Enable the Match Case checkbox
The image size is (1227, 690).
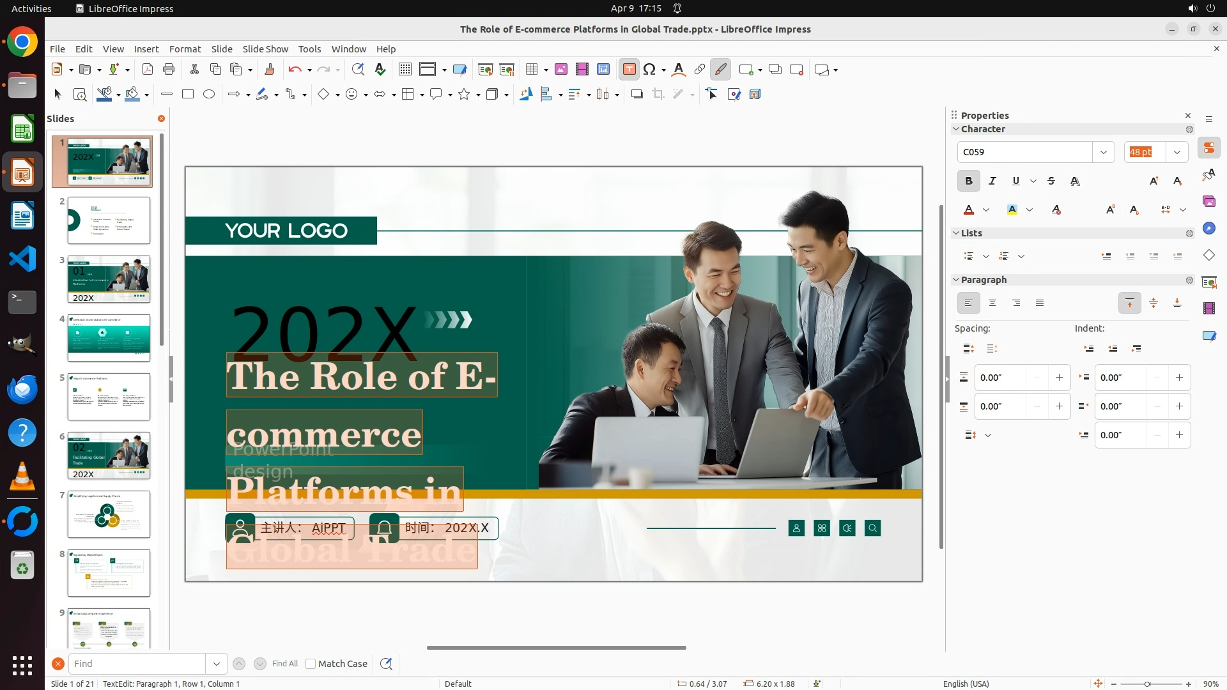coord(311,664)
